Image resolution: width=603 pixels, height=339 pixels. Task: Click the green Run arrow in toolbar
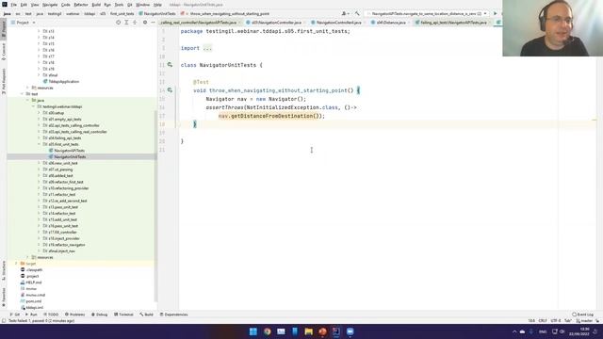tap(496, 13)
